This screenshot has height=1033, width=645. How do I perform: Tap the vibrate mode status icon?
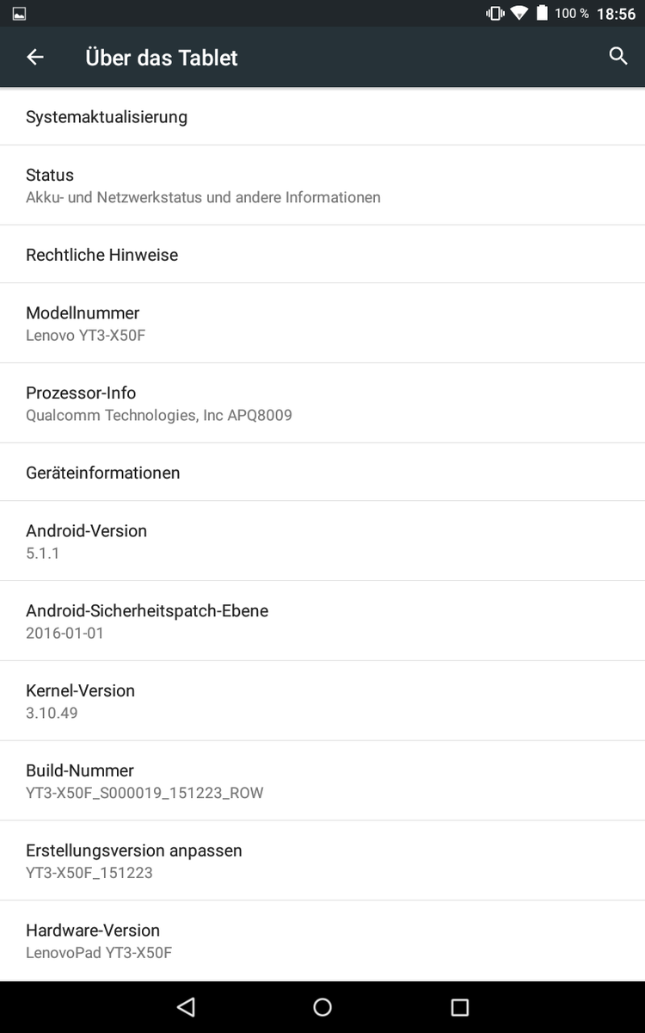(x=494, y=13)
